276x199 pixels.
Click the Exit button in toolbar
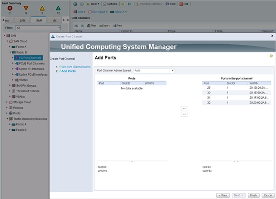[x=184, y=4]
